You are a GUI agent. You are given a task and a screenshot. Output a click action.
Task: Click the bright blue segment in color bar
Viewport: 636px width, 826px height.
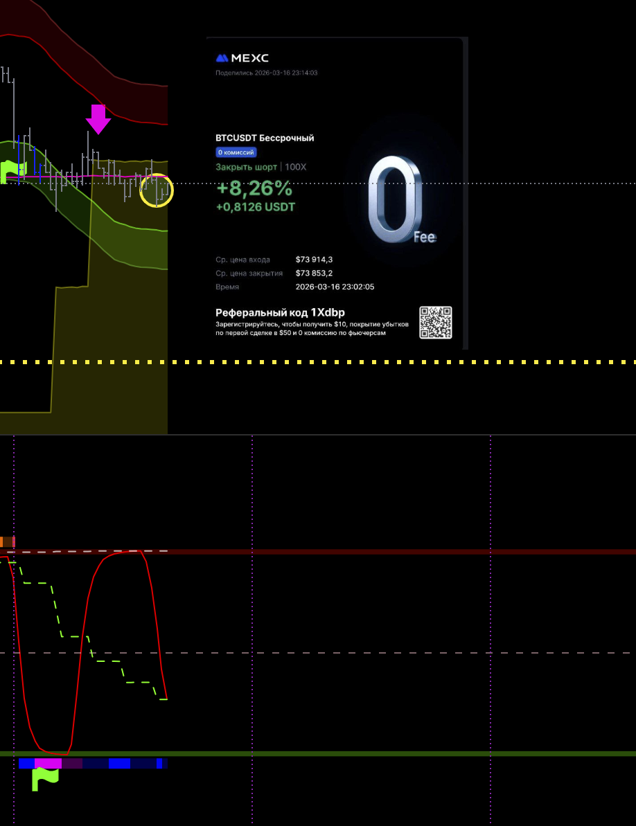click(119, 763)
